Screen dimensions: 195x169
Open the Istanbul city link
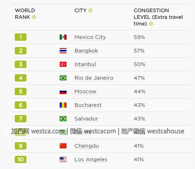pos(85,64)
